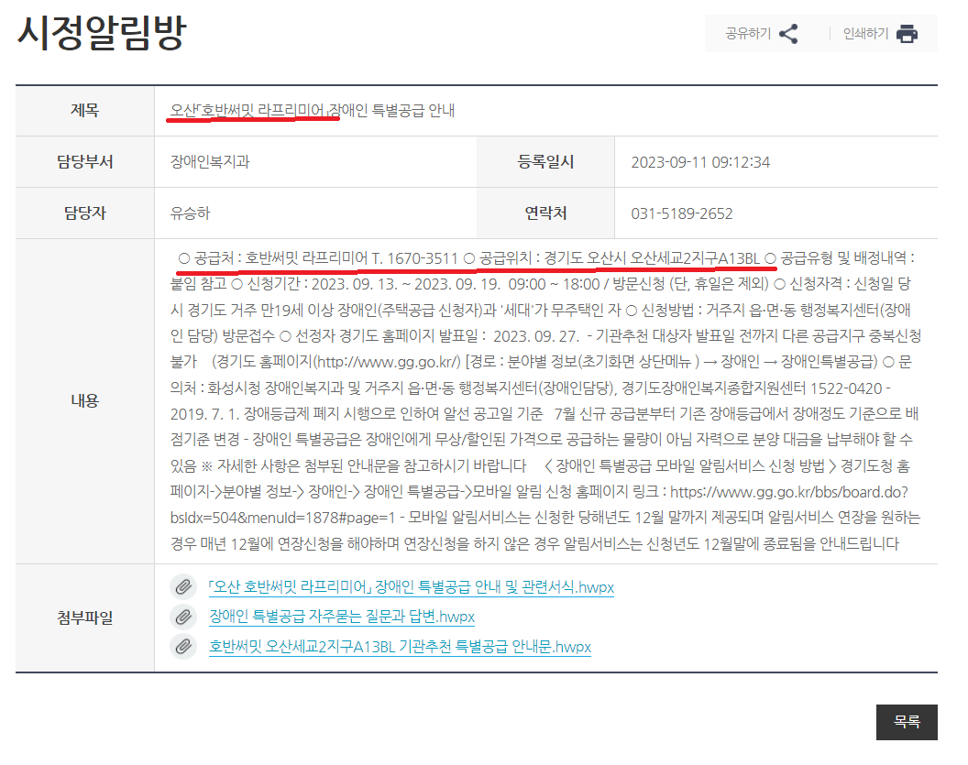Click the 인쇄하기 text label

(x=864, y=33)
